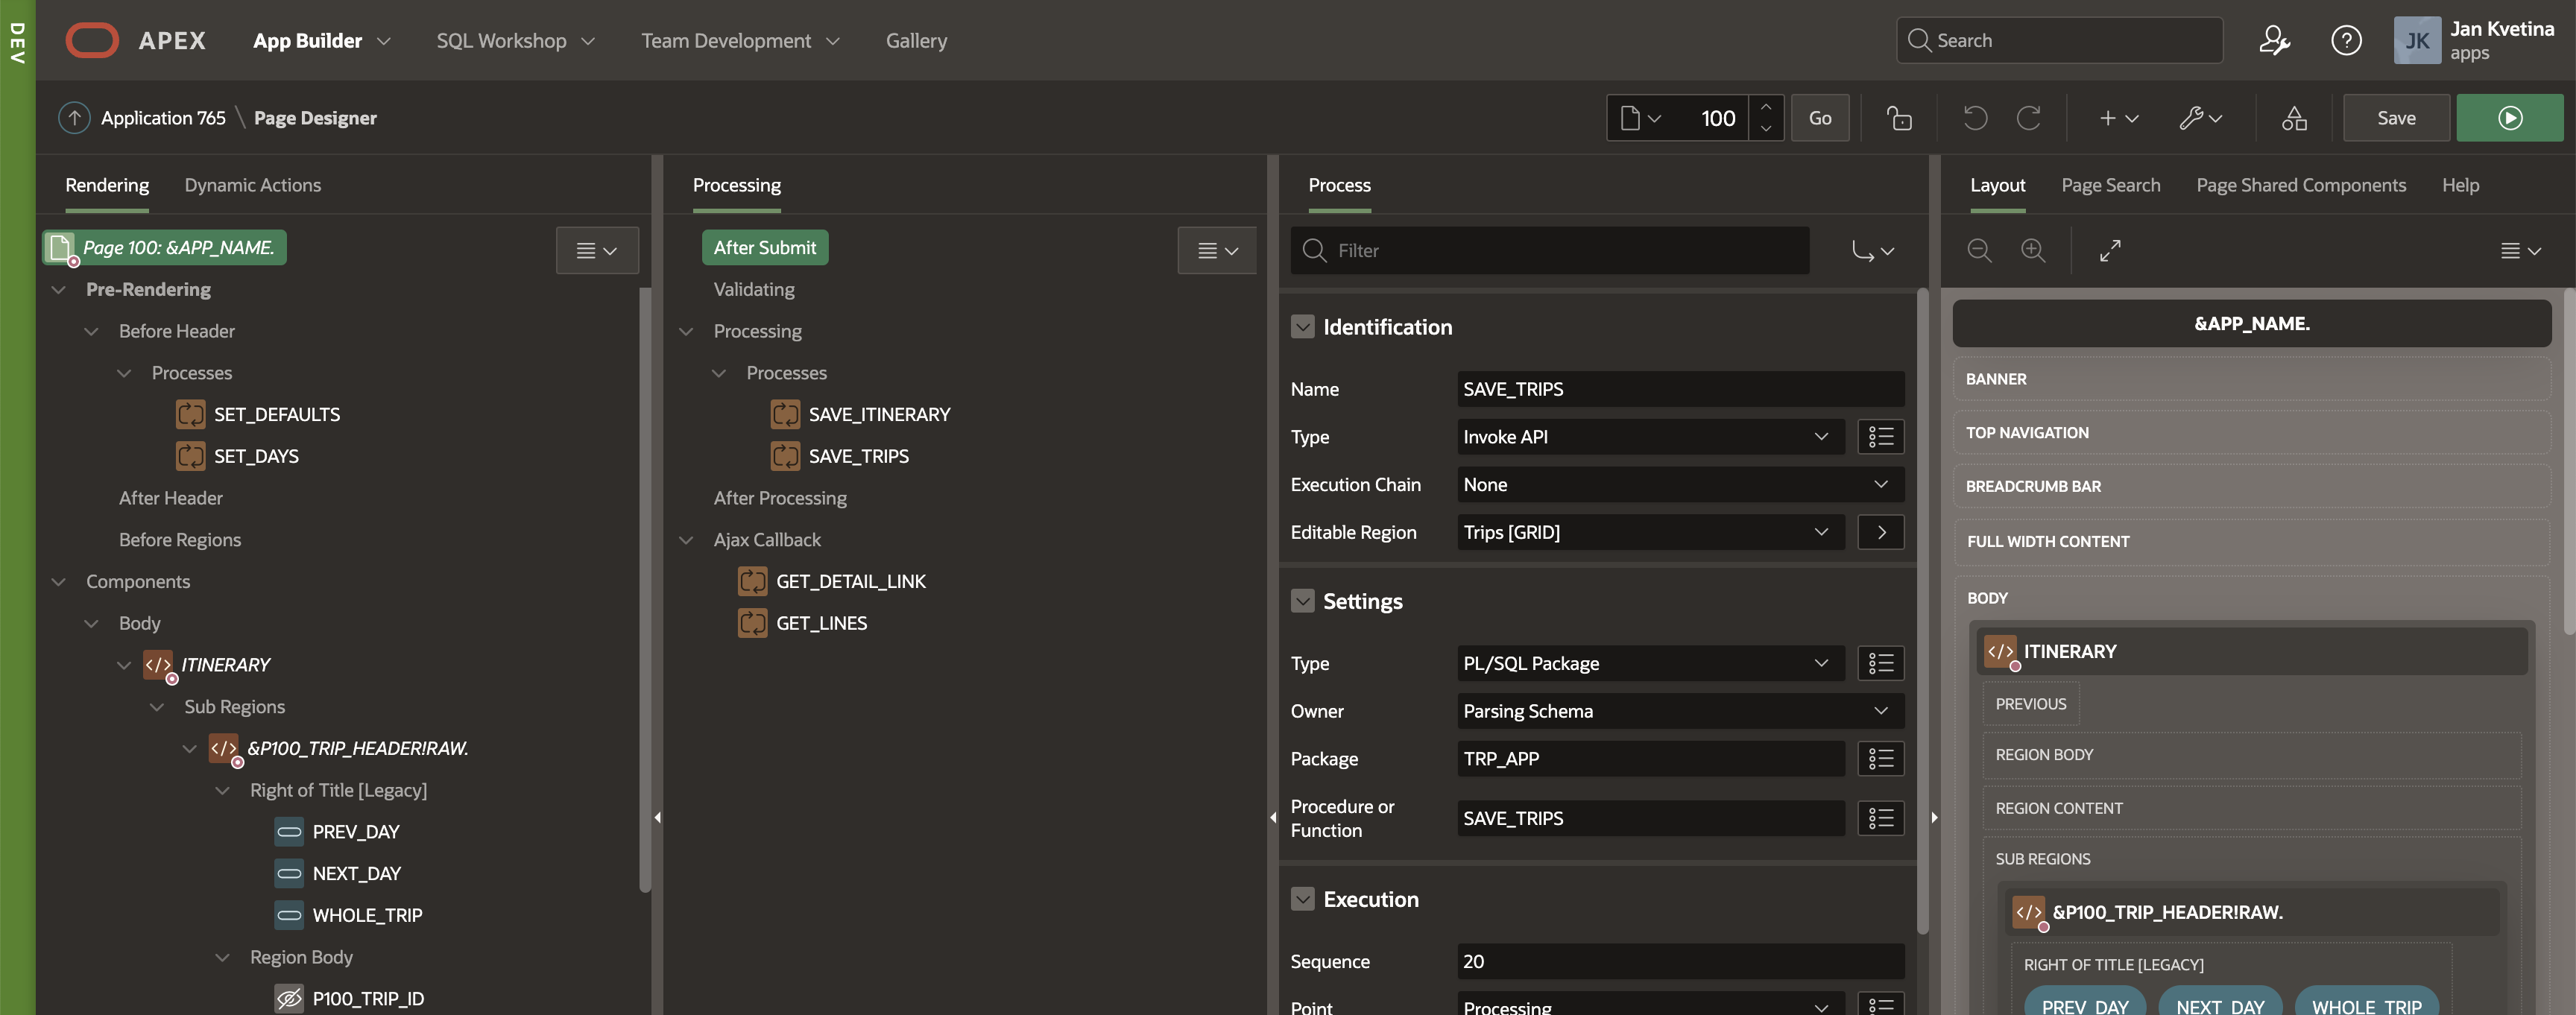This screenshot has width=2576, height=1015.
Task: Undo the last change
Action: 1974,118
